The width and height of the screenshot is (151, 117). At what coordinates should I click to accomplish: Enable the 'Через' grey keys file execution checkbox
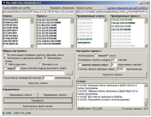coord(5,68)
